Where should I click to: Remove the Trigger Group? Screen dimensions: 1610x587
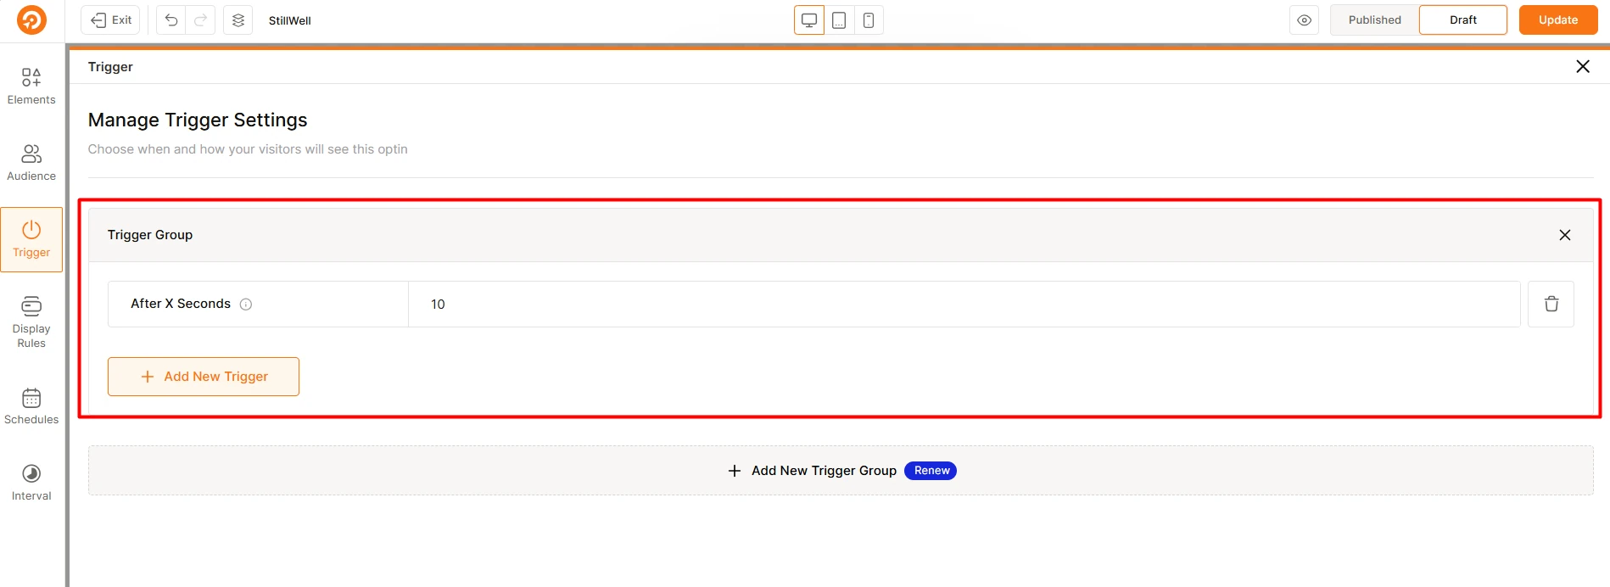click(x=1565, y=235)
